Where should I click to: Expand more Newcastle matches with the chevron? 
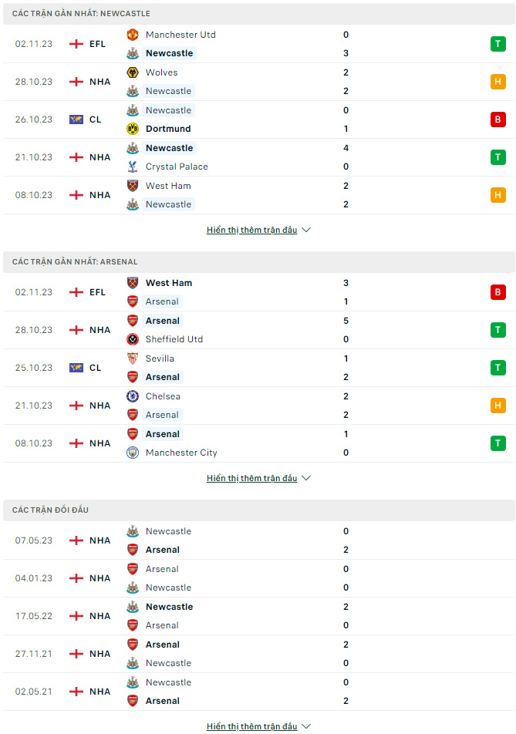(306, 230)
